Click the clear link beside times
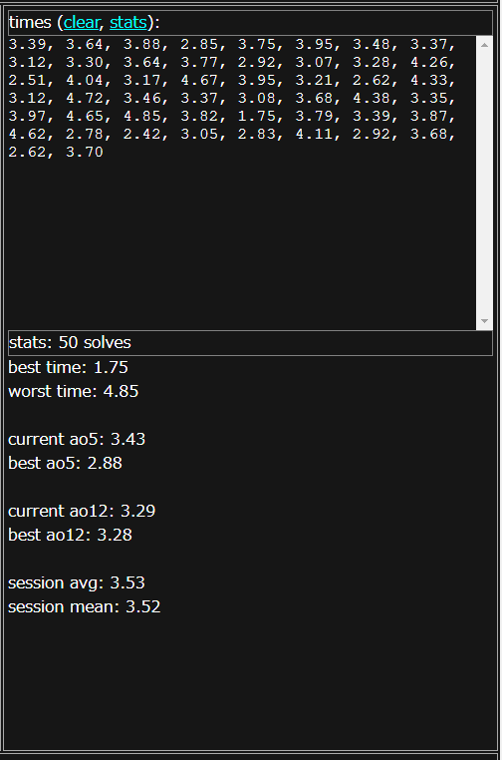The width and height of the screenshot is (502, 760). (x=82, y=22)
